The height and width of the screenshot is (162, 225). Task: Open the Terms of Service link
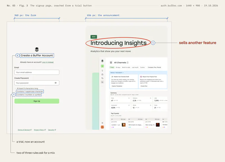pos(24,130)
